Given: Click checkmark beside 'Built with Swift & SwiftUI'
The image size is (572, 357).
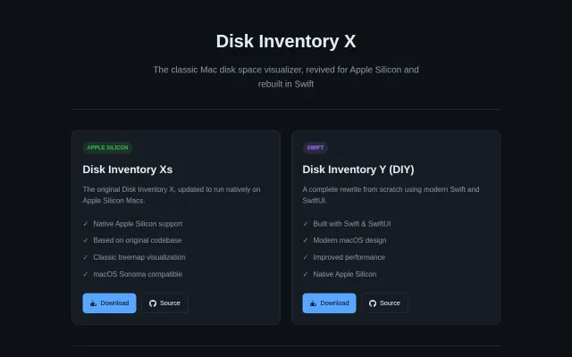Looking at the screenshot, I should tap(306, 224).
